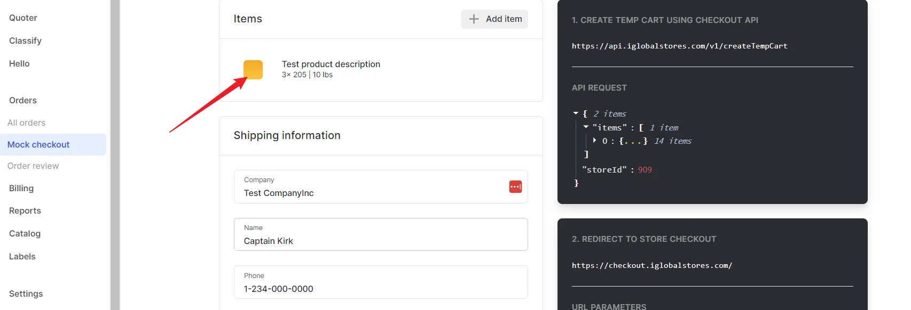
Task: Open Labels in the sidebar
Action: pos(22,256)
